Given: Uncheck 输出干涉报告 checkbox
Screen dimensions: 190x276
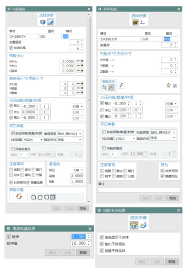Looking at the screenshot, I should point(102,244).
